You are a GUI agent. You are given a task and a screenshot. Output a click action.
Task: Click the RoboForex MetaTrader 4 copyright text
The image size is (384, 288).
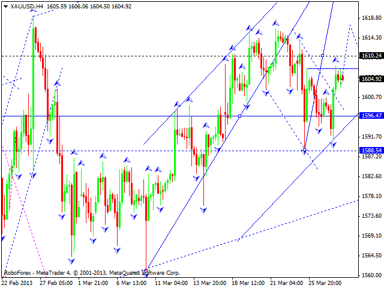pyautogui.click(x=92, y=273)
